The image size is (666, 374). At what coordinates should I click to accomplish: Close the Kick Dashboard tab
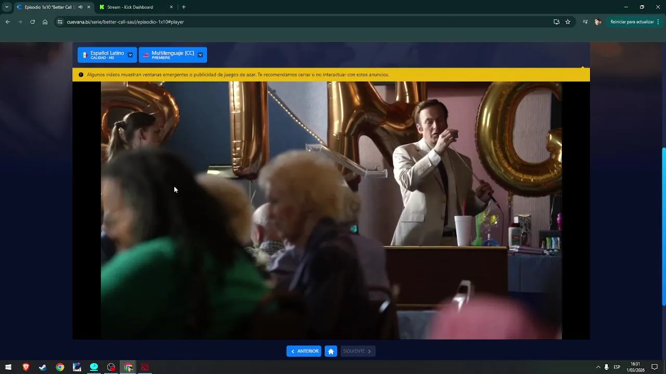point(171,7)
